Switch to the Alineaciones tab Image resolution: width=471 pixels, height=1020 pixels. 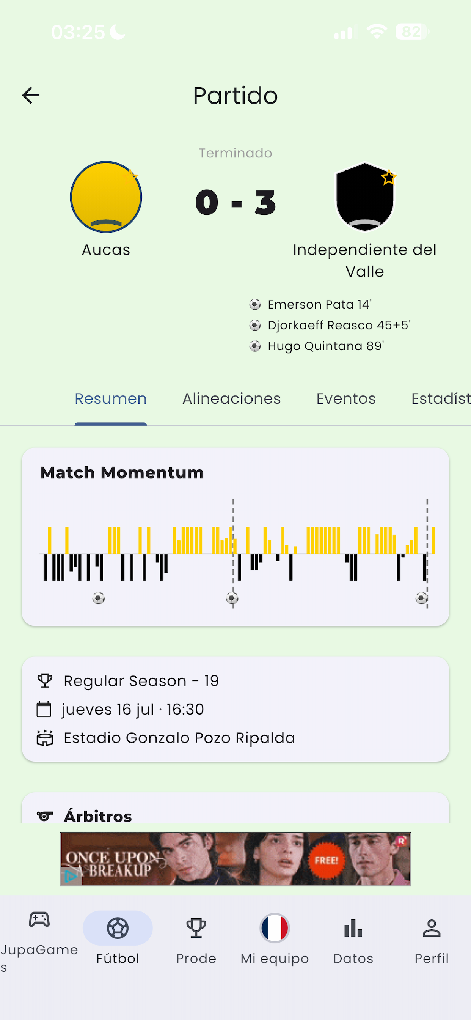pos(232,399)
